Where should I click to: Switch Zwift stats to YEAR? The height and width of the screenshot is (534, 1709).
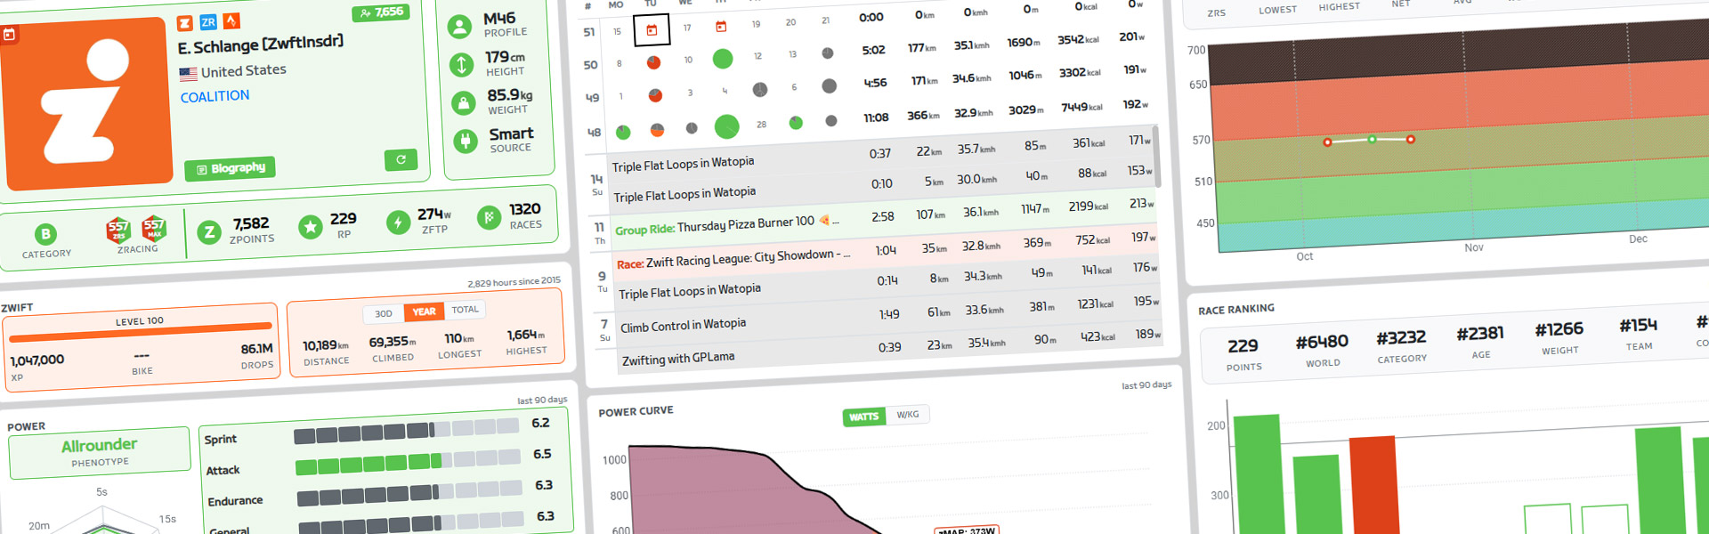pyautogui.click(x=424, y=311)
